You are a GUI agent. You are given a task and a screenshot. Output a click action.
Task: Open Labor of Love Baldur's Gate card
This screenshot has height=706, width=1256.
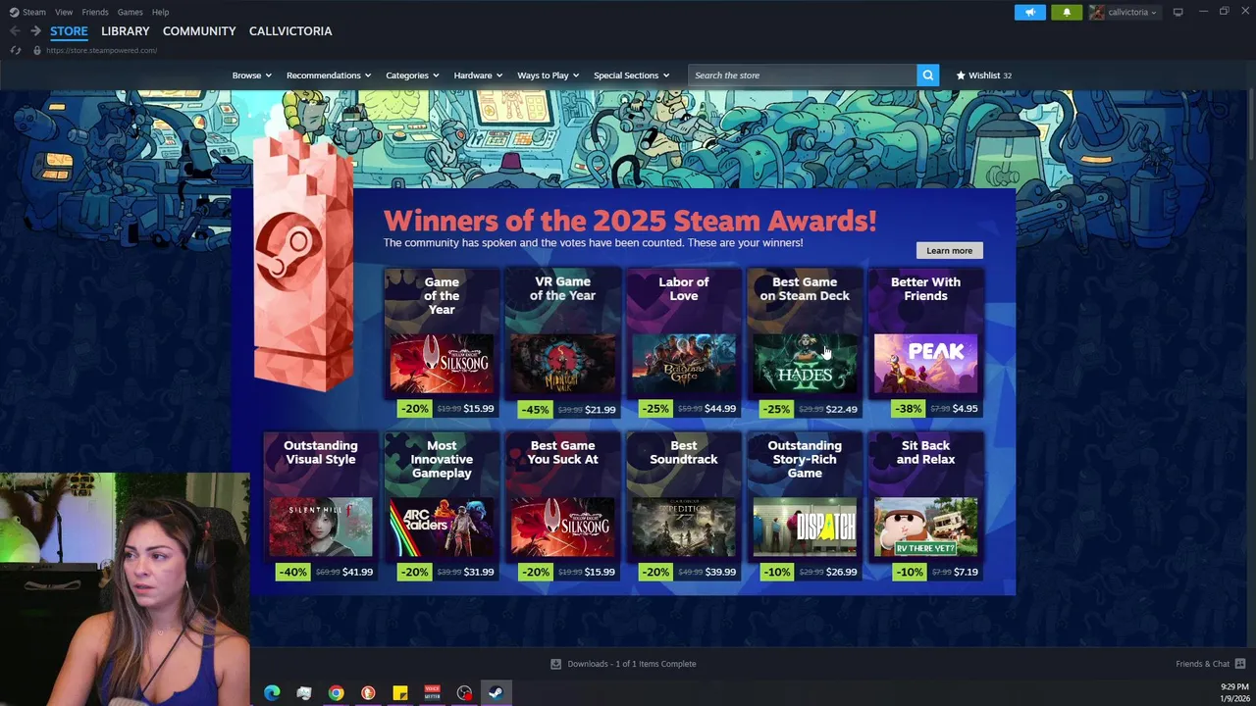click(x=684, y=344)
